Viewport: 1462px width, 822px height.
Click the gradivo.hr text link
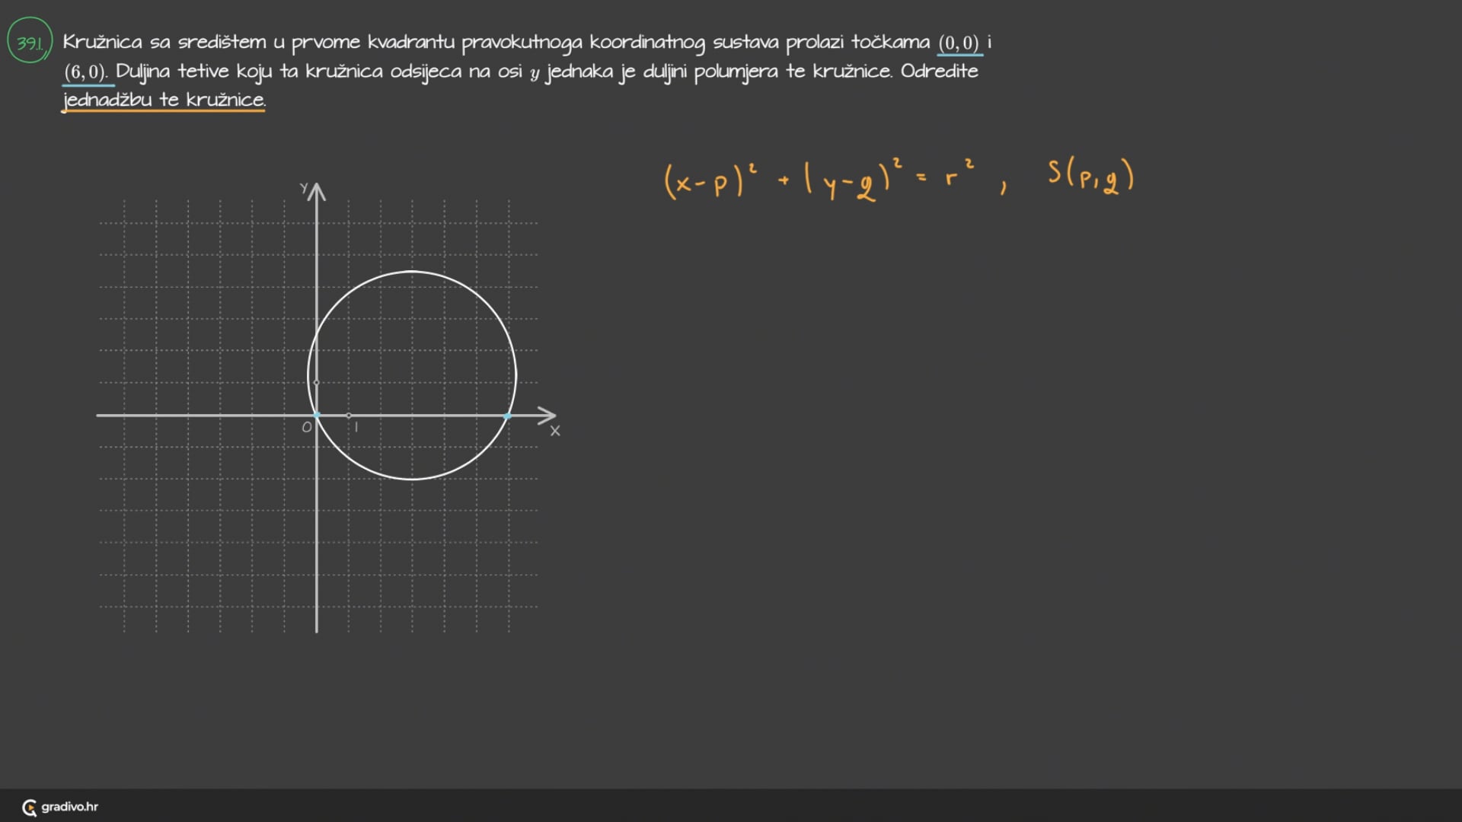(x=69, y=807)
